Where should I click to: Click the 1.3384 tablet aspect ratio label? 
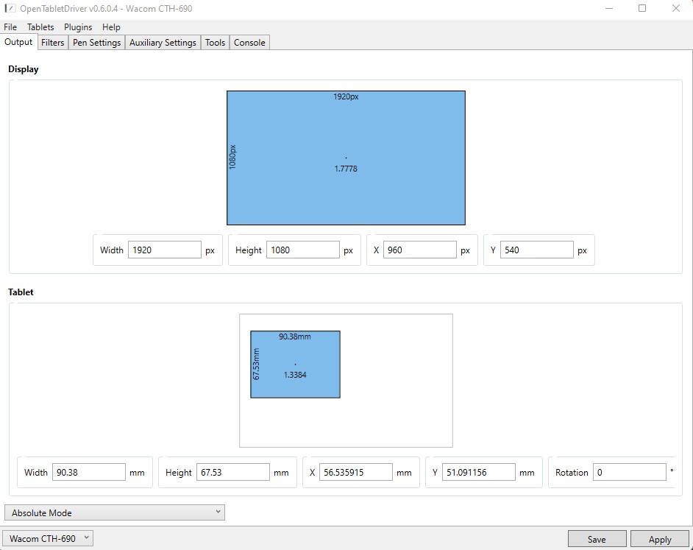tap(295, 375)
